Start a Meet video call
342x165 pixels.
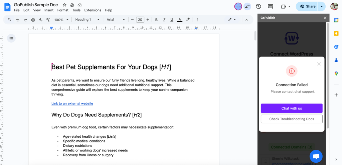point(284,7)
